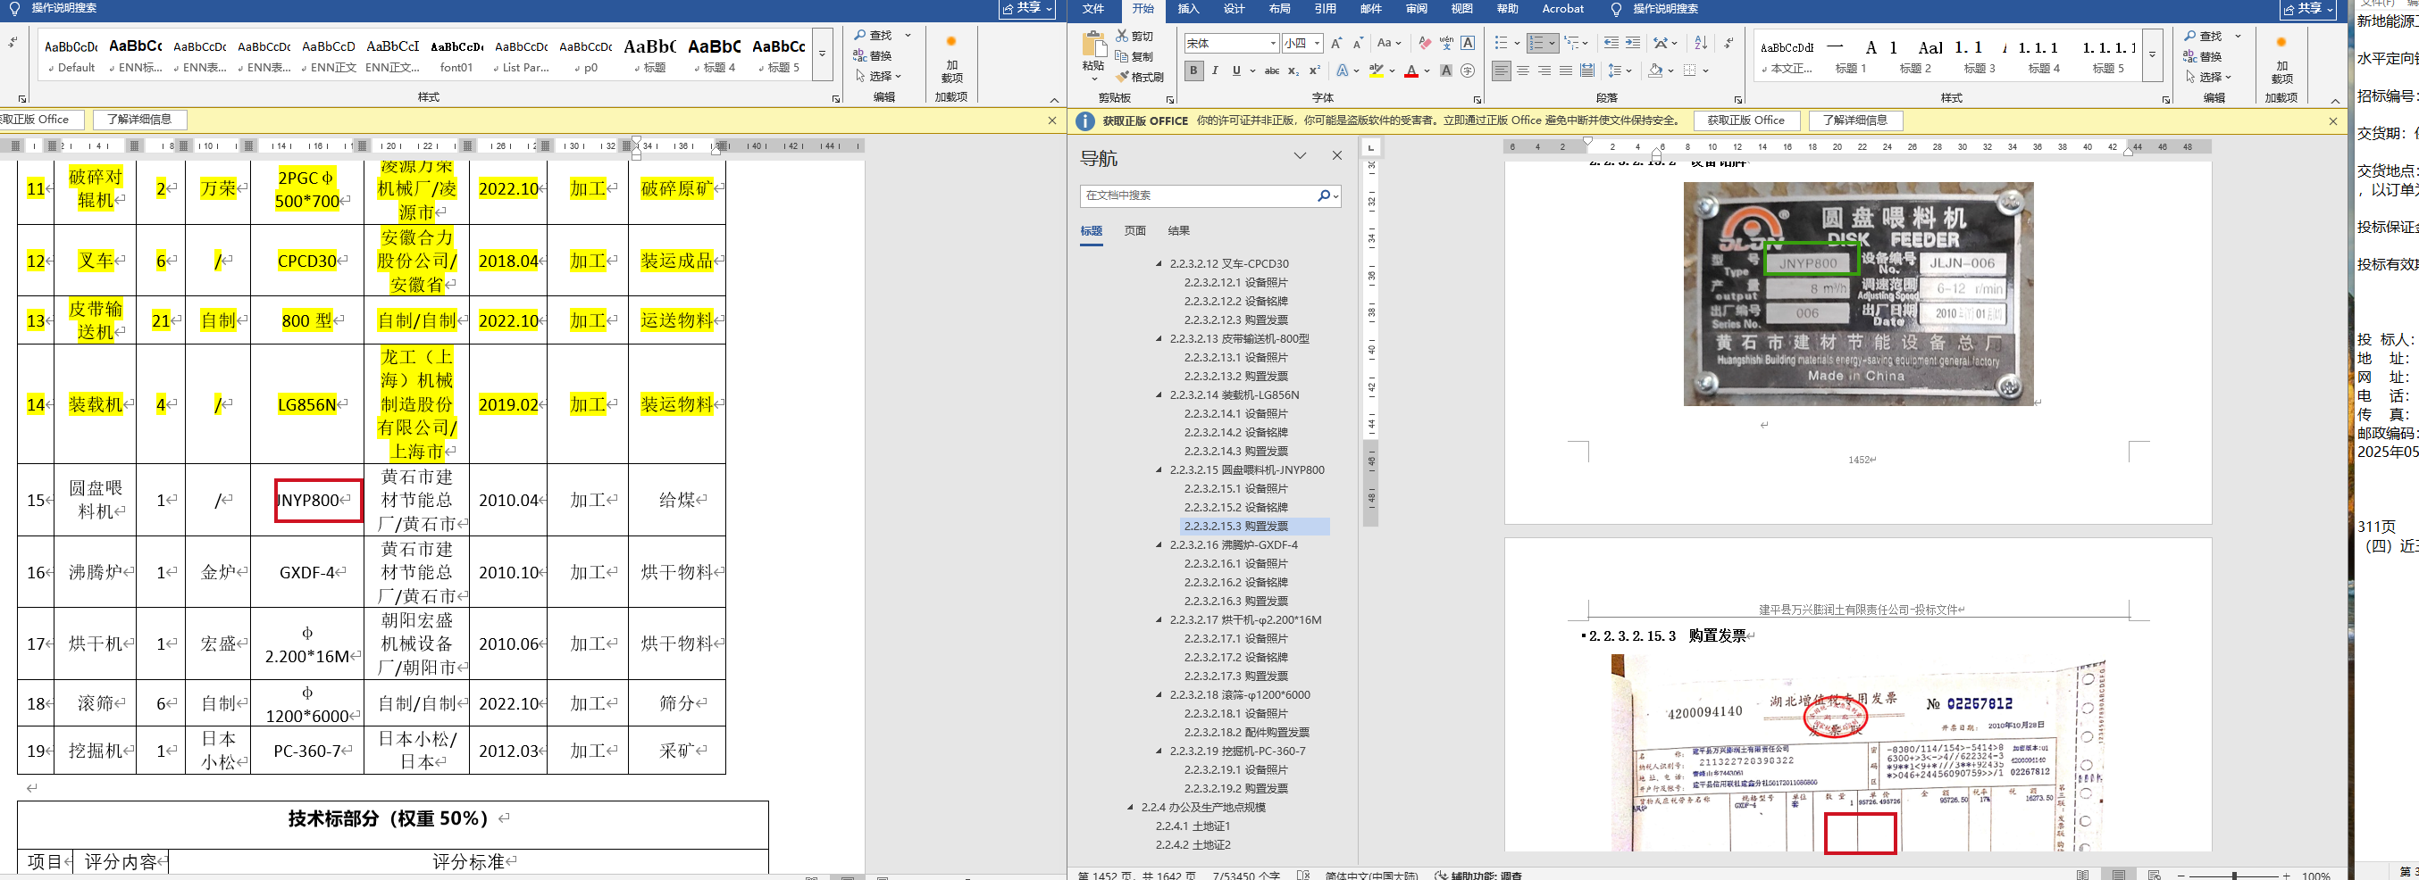Center-align the paragraph
Viewport: 2419px width, 880px height.
(x=1523, y=71)
